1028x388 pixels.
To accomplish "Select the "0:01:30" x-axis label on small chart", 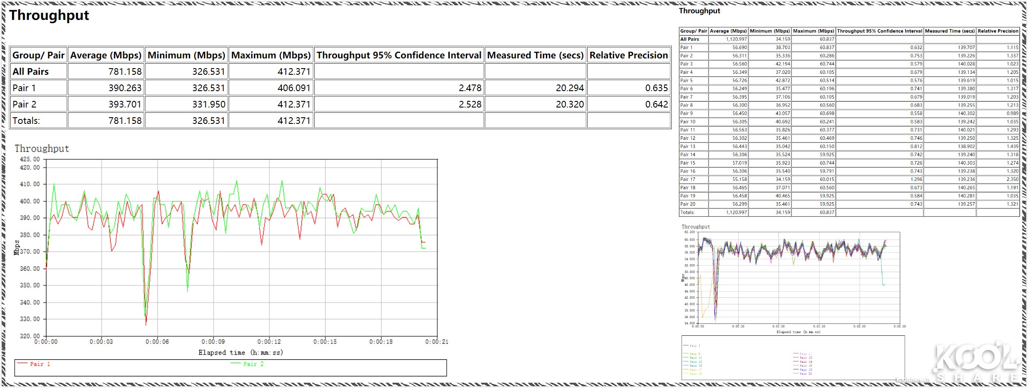I will 819,327.
